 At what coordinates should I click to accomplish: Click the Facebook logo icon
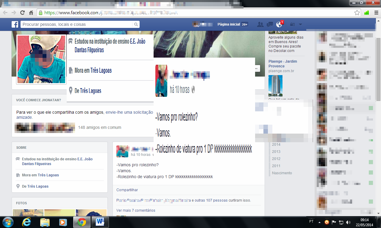tap(15, 24)
